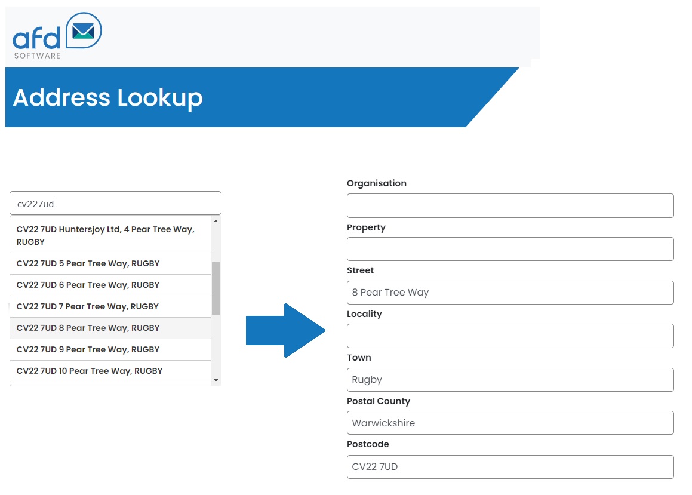Click the Property input field

click(x=510, y=249)
